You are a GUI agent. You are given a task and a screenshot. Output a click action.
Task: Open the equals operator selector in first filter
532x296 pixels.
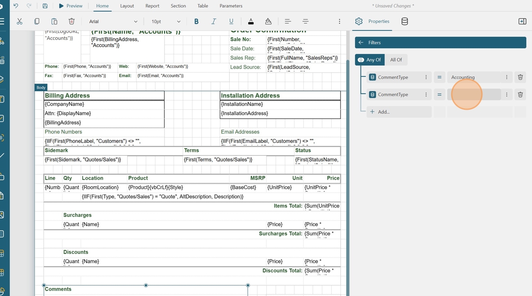click(439, 77)
